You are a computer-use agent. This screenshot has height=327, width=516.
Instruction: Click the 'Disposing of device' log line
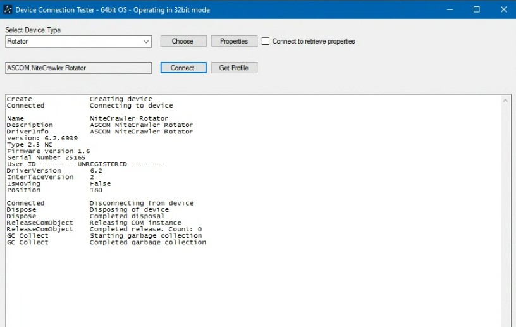tap(129, 209)
